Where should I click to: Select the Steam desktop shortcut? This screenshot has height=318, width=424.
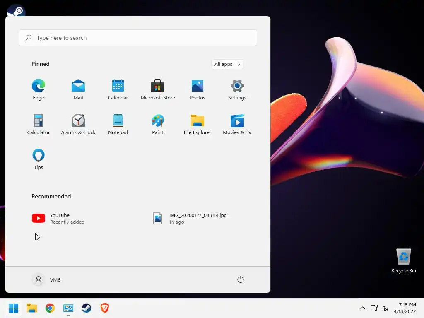coord(16,11)
